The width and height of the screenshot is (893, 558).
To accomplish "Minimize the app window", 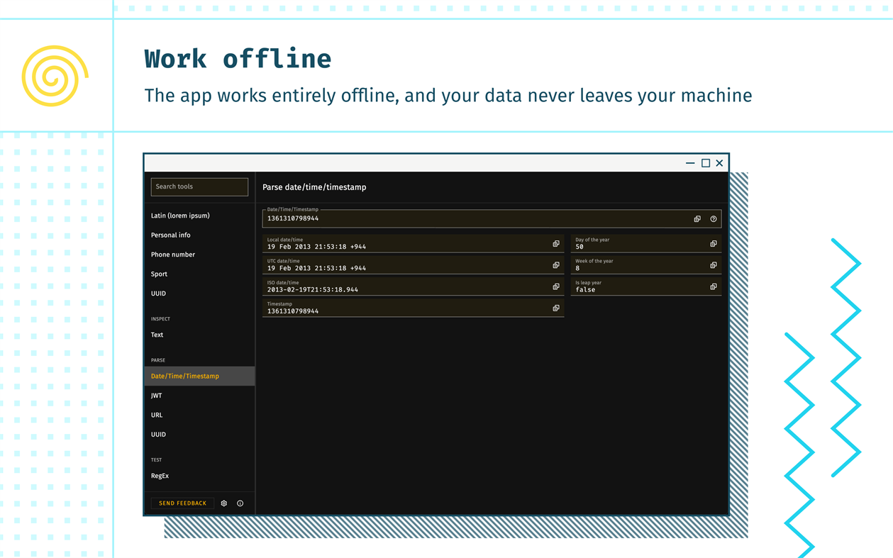I will [690, 163].
